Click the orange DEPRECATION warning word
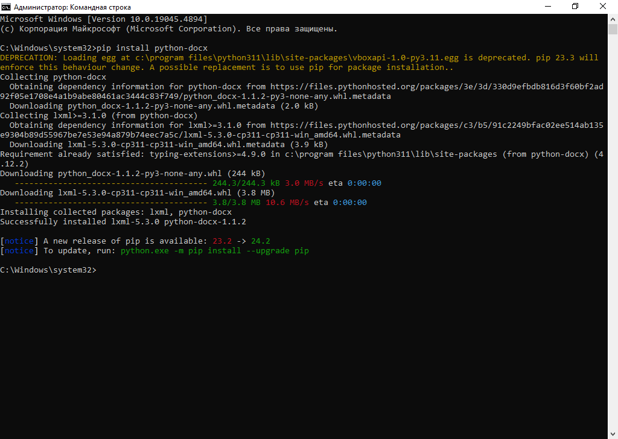Image resolution: width=618 pixels, height=439 pixels. 29,58
